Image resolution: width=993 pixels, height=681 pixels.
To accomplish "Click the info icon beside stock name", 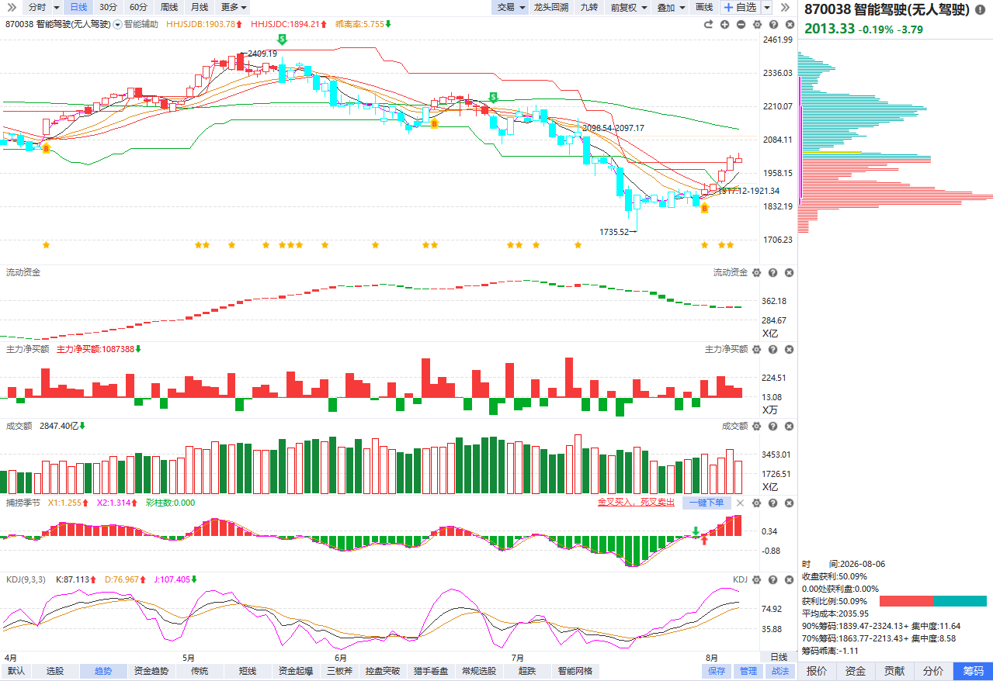I will 980,10.
